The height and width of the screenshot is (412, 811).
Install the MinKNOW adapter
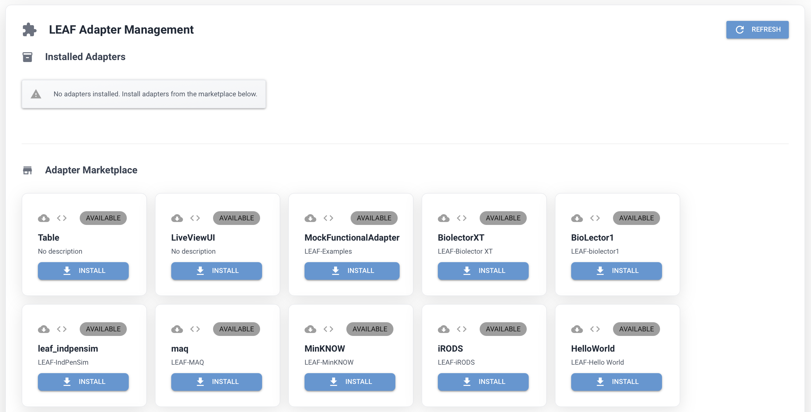350,382
